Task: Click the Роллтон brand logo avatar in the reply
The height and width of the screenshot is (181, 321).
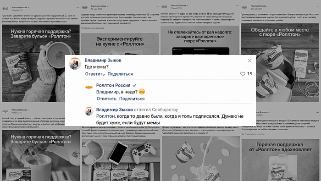Action: tap(89, 88)
